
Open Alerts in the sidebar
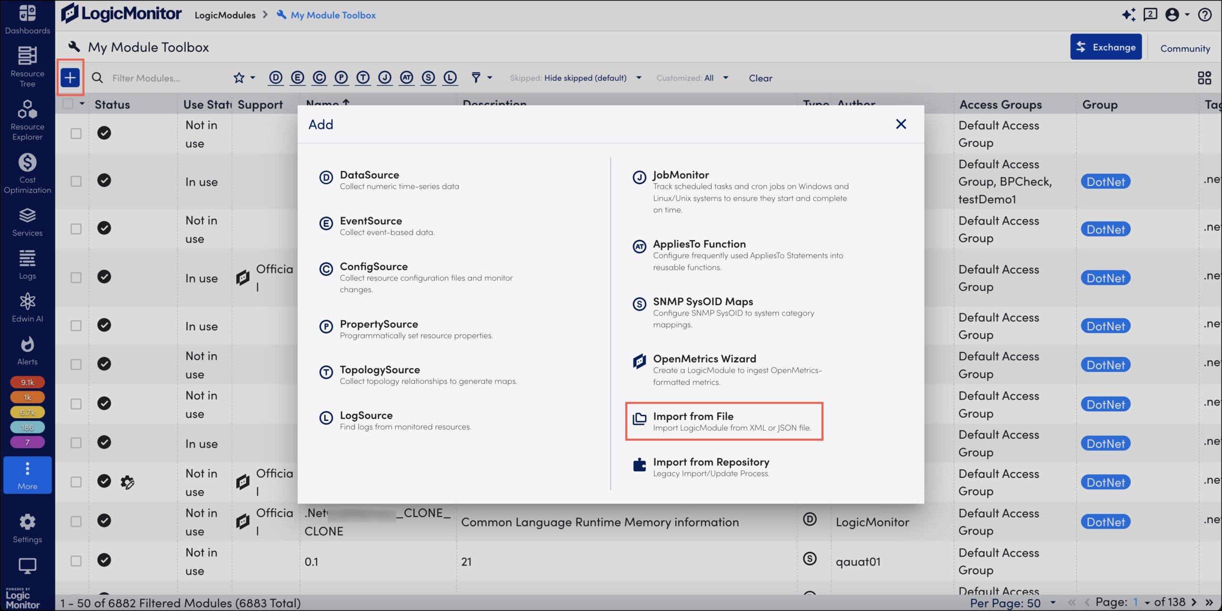click(x=27, y=351)
